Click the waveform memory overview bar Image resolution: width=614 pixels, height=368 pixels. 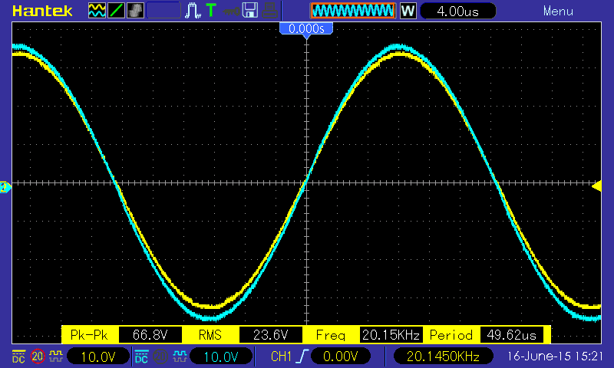click(353, 11)
